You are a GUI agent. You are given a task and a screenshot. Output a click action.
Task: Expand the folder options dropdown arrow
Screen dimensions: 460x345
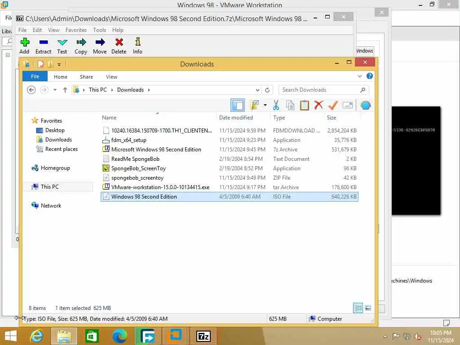pyautogui.click(x=265, y=105)
